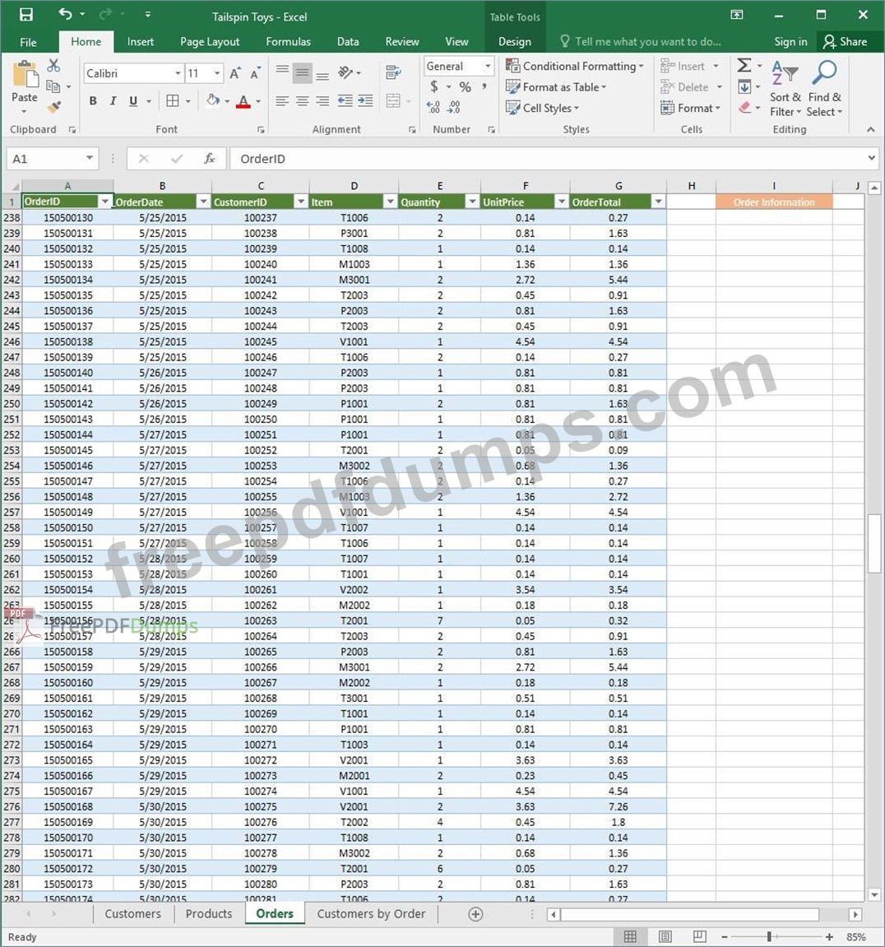The image size is (885, 947).
Task: Open the font size dropdown
Action: tap(217, 74)
